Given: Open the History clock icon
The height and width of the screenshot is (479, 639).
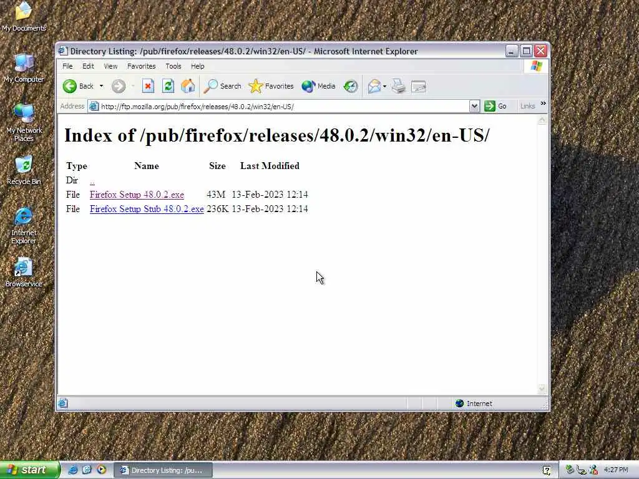Looking at the screenshot, I should coord(351,86).
